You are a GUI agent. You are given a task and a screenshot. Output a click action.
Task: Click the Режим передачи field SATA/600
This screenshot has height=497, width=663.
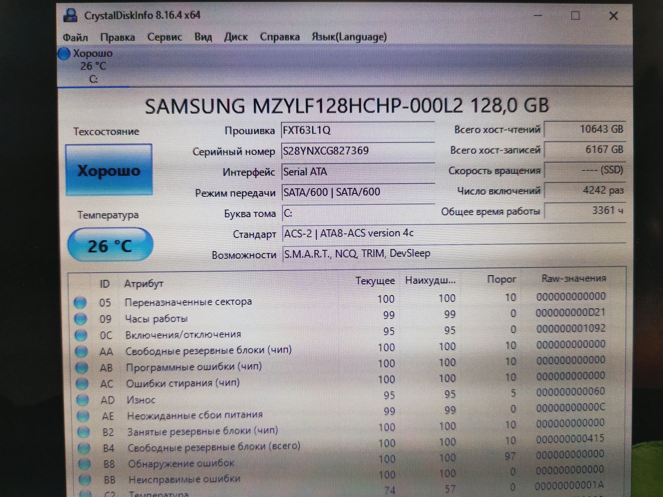(x=358, y=192)
